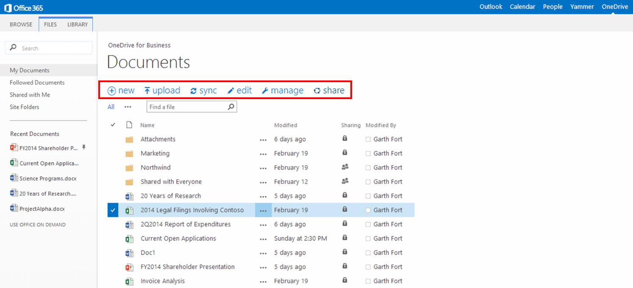Click the sharing people icon for Northwind

[x=345, y=167]
